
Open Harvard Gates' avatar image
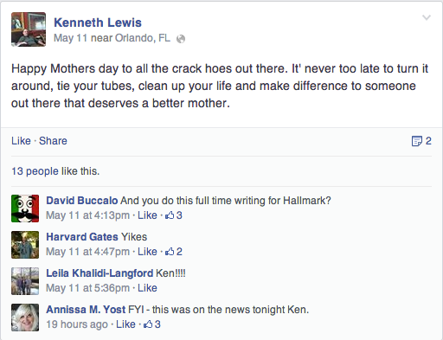(25, 245)
